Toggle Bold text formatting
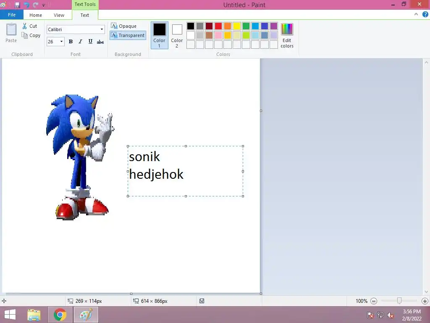This screenshot has width=430, height=323. (x=71, y=42)
